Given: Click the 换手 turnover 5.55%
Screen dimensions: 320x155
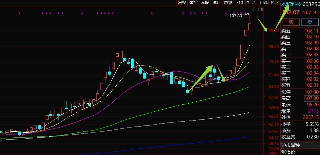Looking at the screenshot, I should click(x=312, y=124).
